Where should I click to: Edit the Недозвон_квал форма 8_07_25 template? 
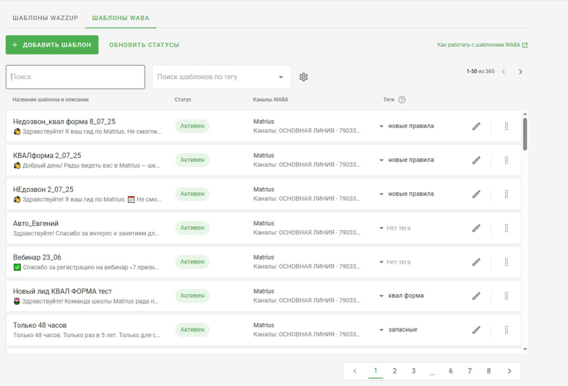coord(476,126)
